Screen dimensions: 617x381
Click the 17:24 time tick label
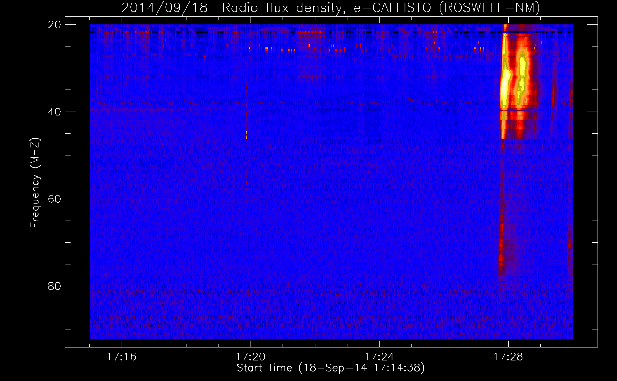(379, 357)
